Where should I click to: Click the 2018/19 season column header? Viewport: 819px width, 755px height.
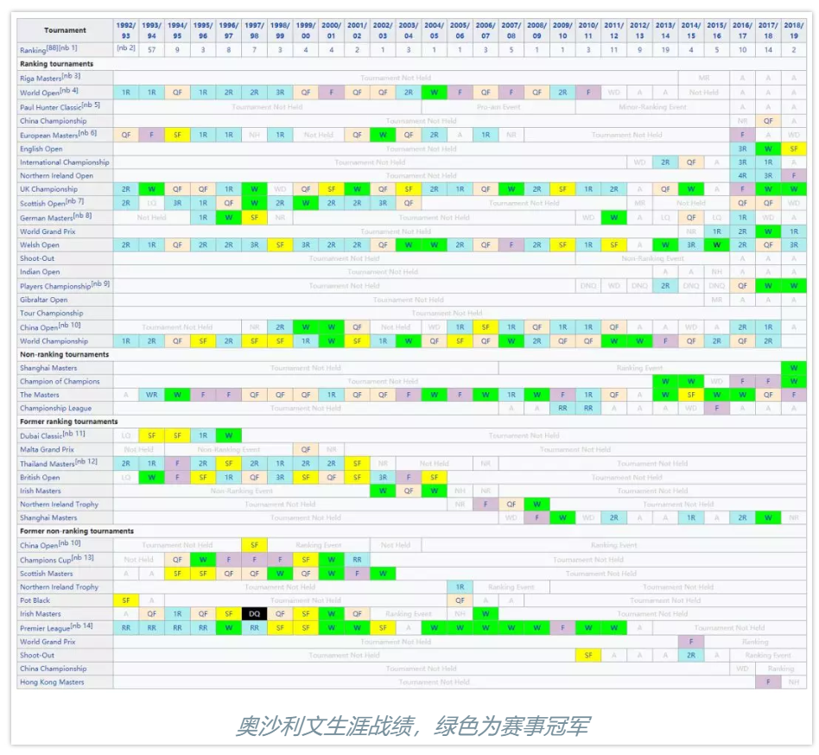pos(794,30)
